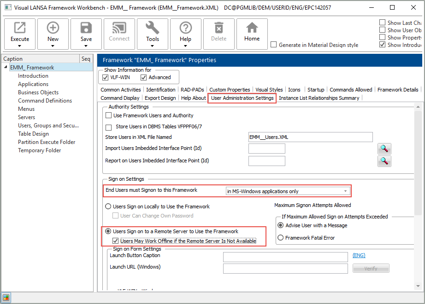This screenshot has width=425, height=304.
Task: Click magnifier beside Report on Users Interface Point
Action: (384, 161)
